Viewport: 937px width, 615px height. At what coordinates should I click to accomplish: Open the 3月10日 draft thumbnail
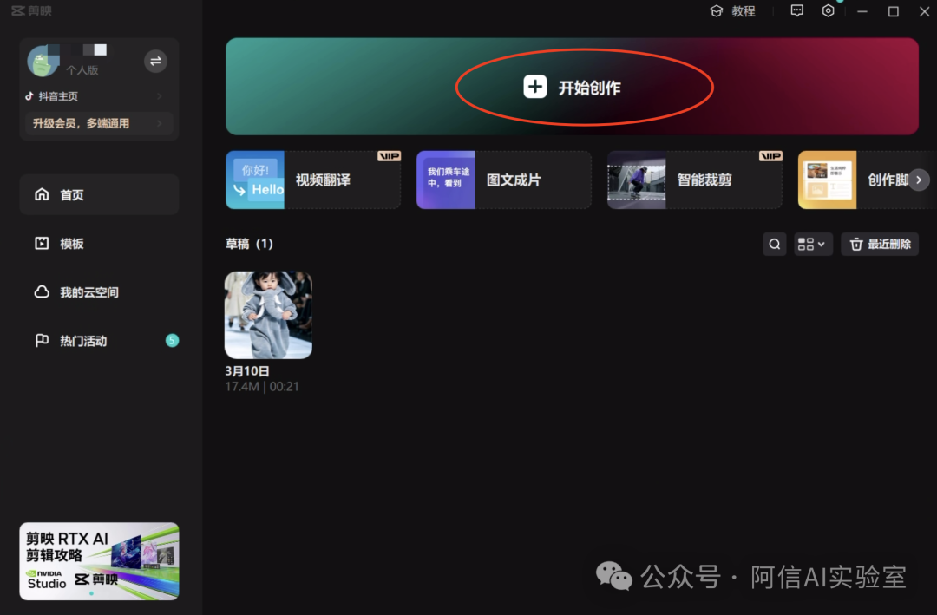268,315
